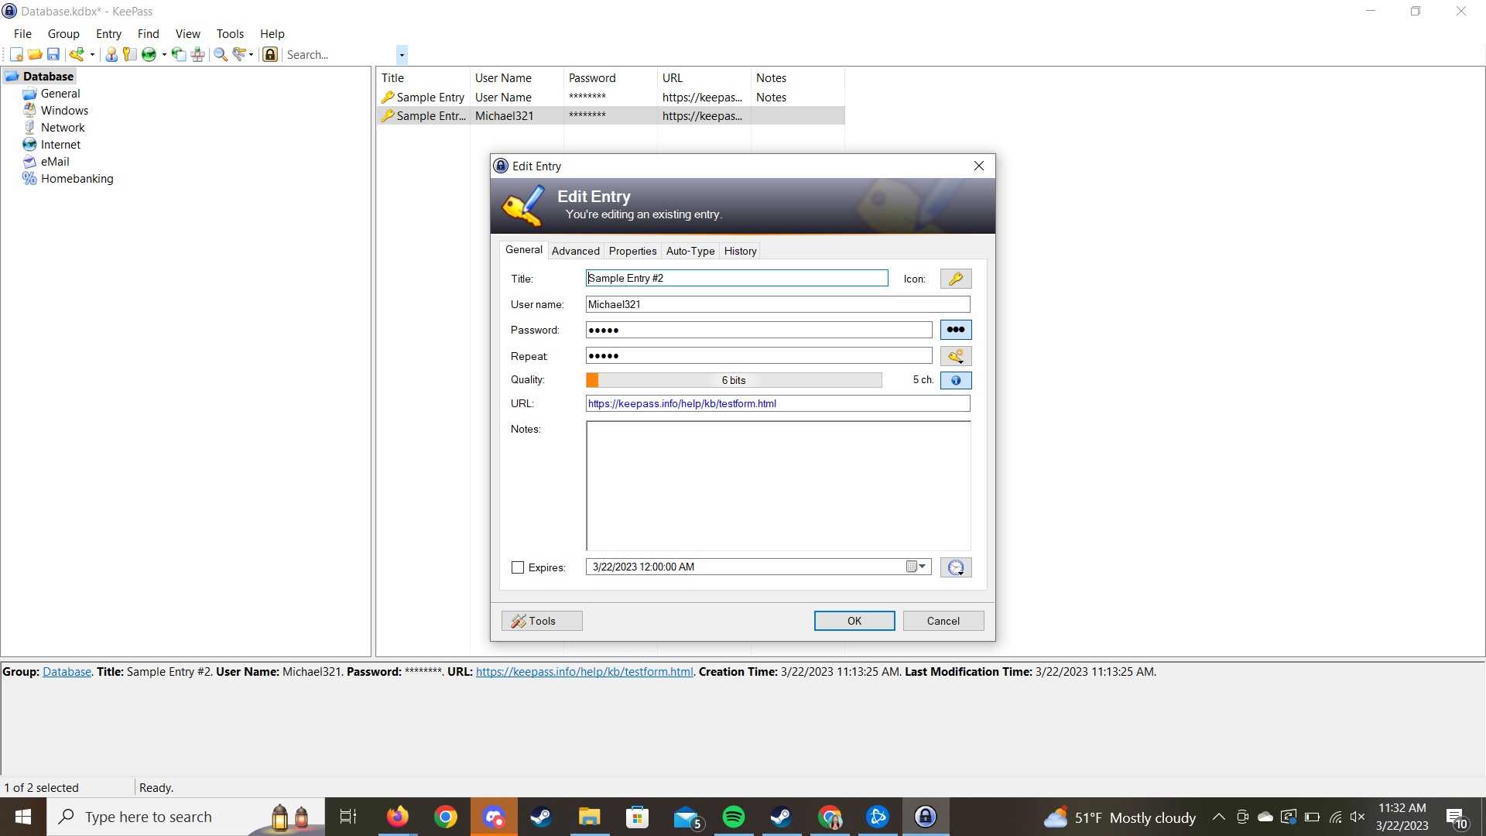Viewport: 1486px width, 836px height.
Task: Click the Database group link in details
Action: pyautogui.click(x=67, y=672)
